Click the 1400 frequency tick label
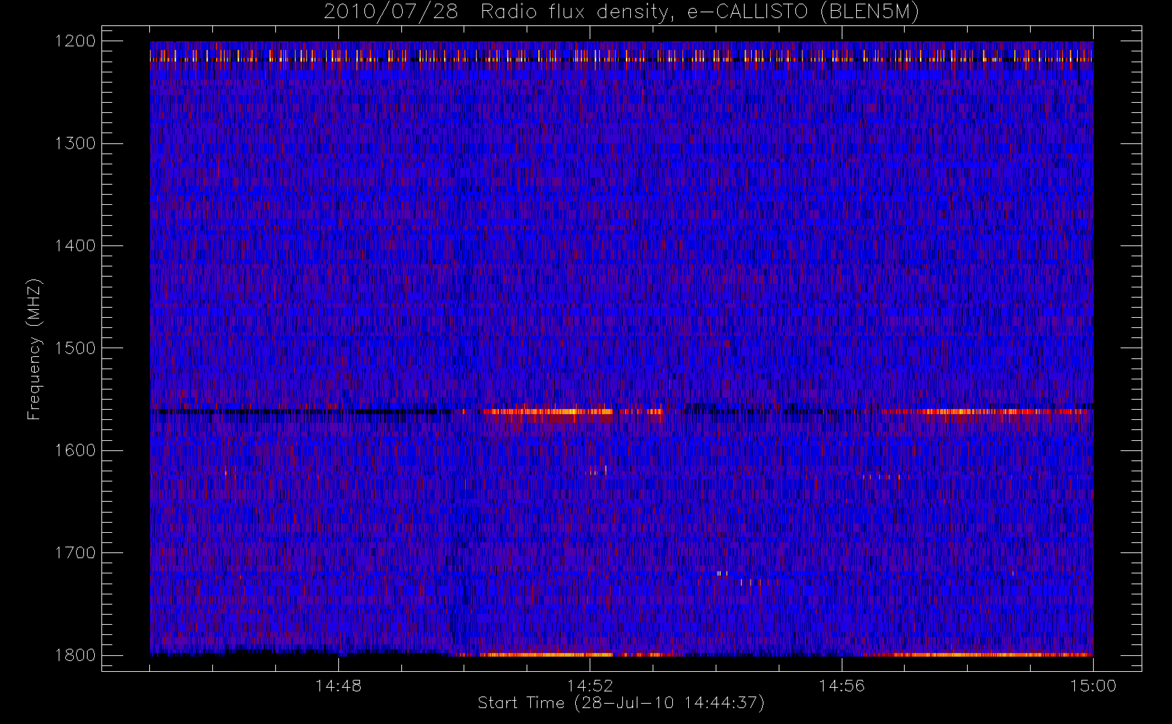1172x724 pixels. (75, 245)
